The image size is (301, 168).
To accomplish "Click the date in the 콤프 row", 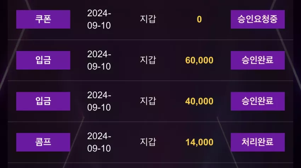I will pyautogui.click(x=99, y=142).
